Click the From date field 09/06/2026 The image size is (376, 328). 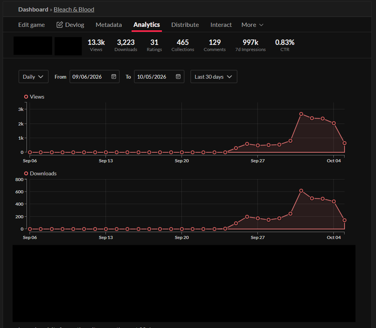click(94, 77)
